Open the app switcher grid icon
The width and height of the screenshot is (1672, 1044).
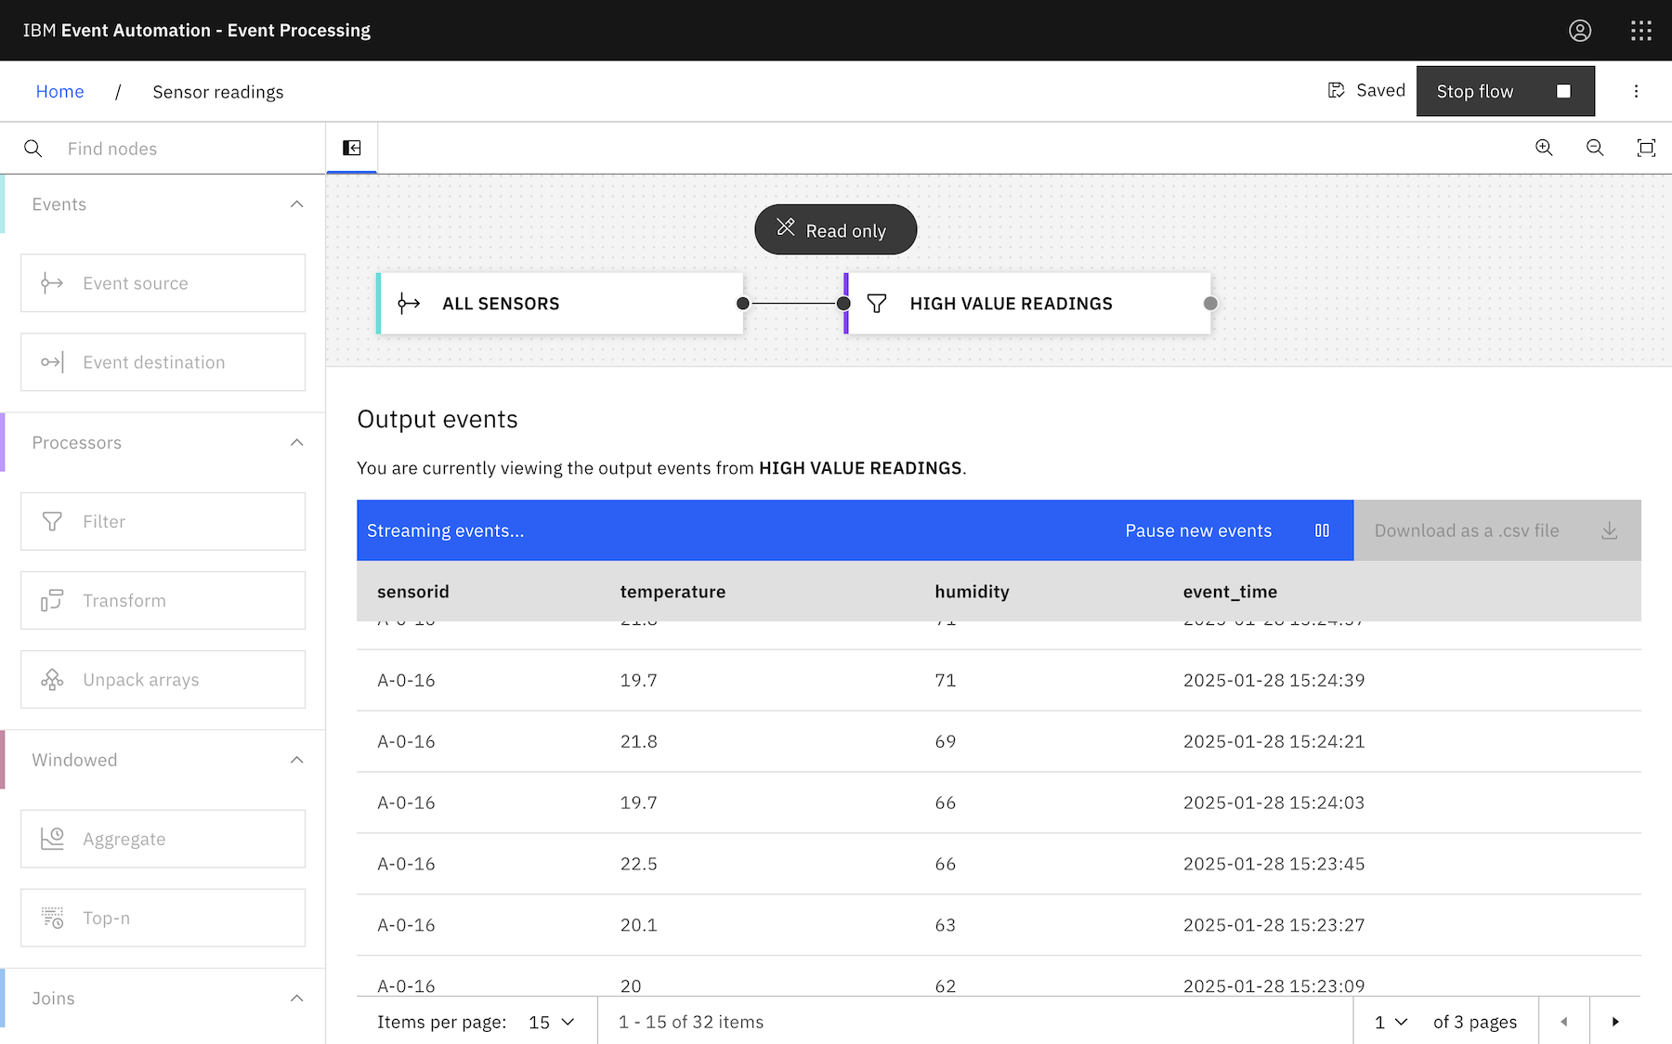point(1640,31)
